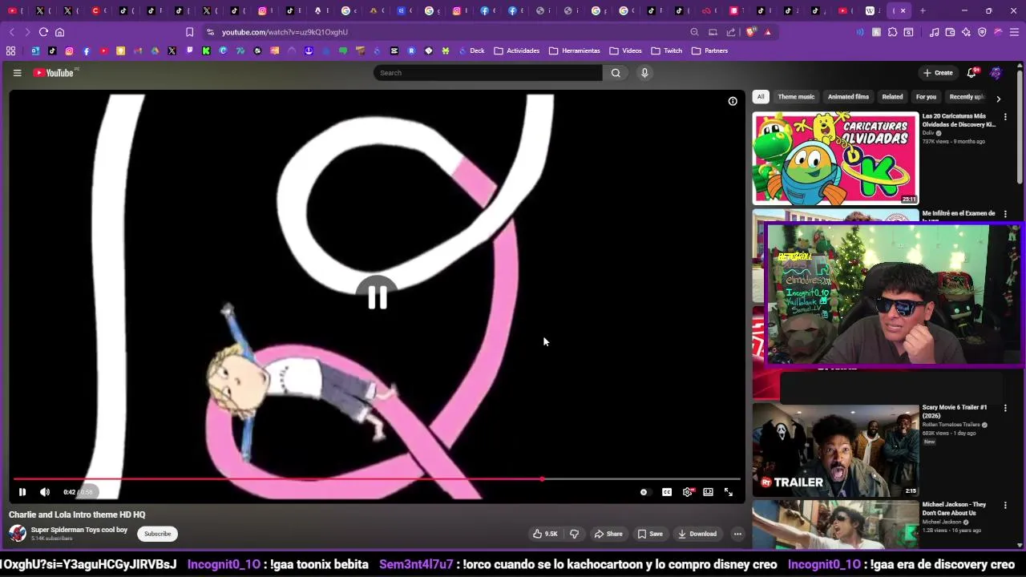
Task: Enter full screen mode
Action: [729, 492]
